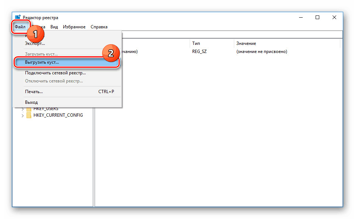Minimize the Редактор реестра window
355x219 pixels.
[x=301, y=17]
